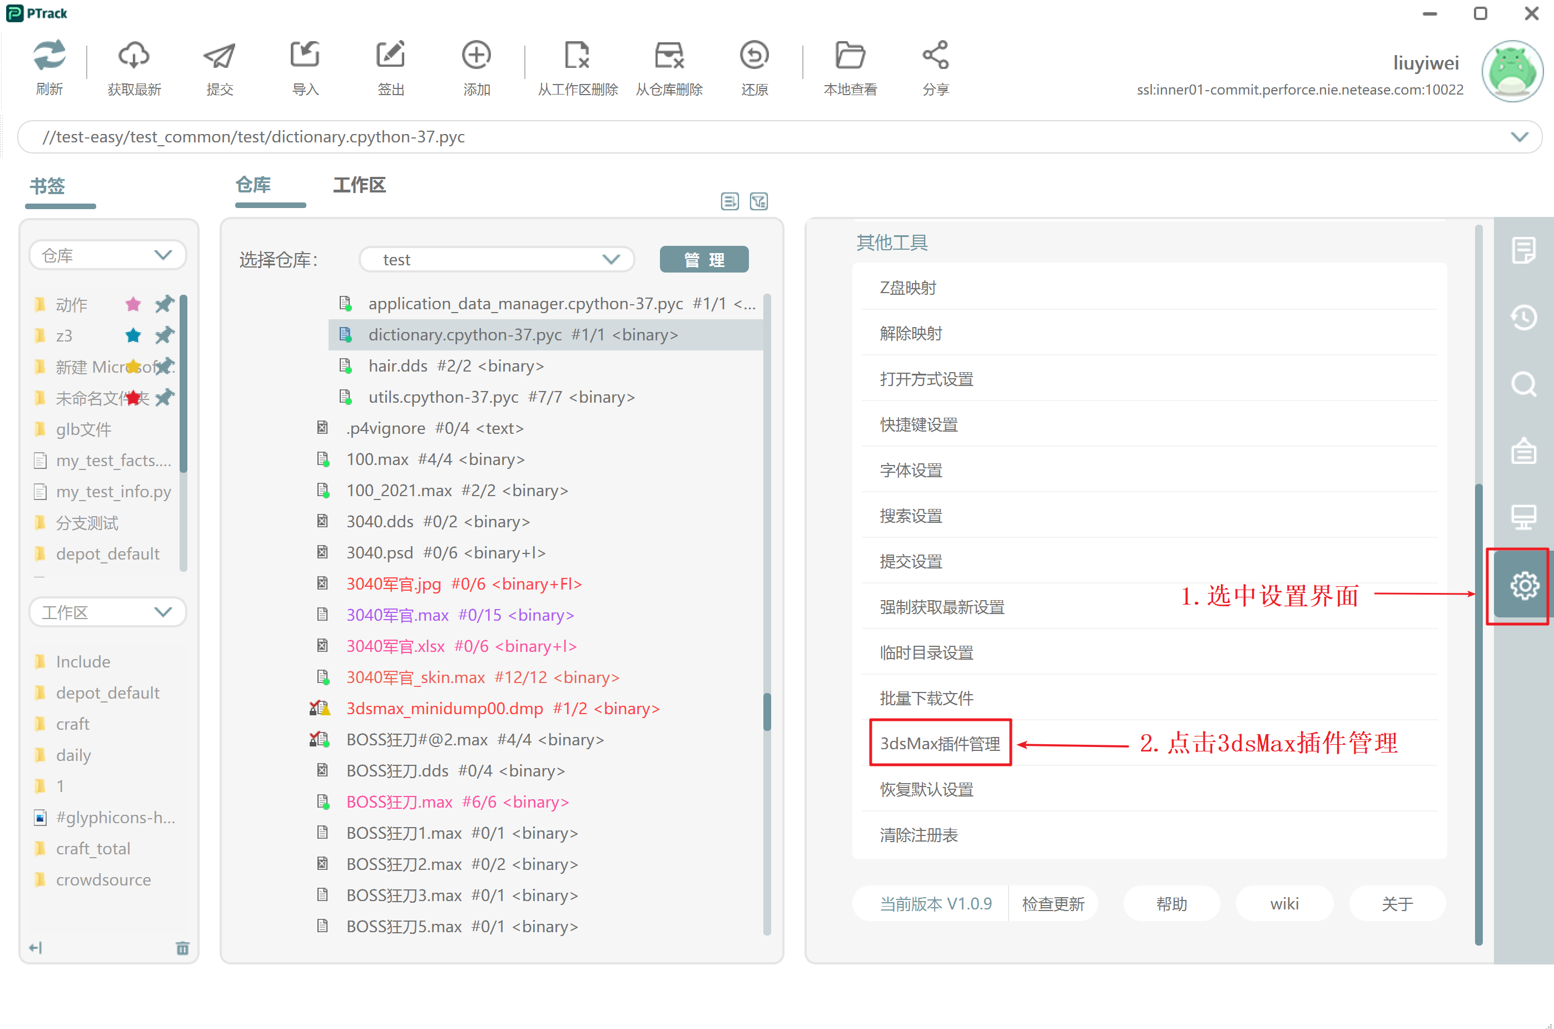
Task: Click the path input field at top
Action: [777, 137]
